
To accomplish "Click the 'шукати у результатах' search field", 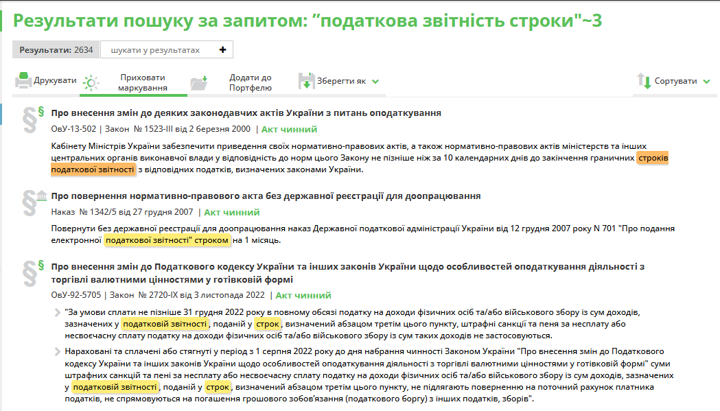I will (155, 50).
